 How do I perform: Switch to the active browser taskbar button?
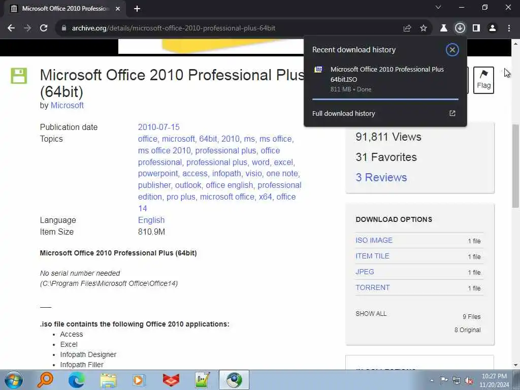234,380
